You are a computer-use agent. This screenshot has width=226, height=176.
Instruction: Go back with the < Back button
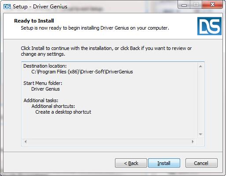coord(131,163)
